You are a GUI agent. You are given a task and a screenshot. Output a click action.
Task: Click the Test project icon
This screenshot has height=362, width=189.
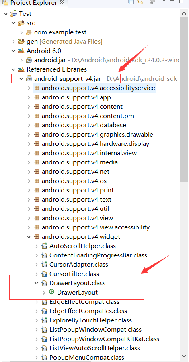(x=14, y=14)
